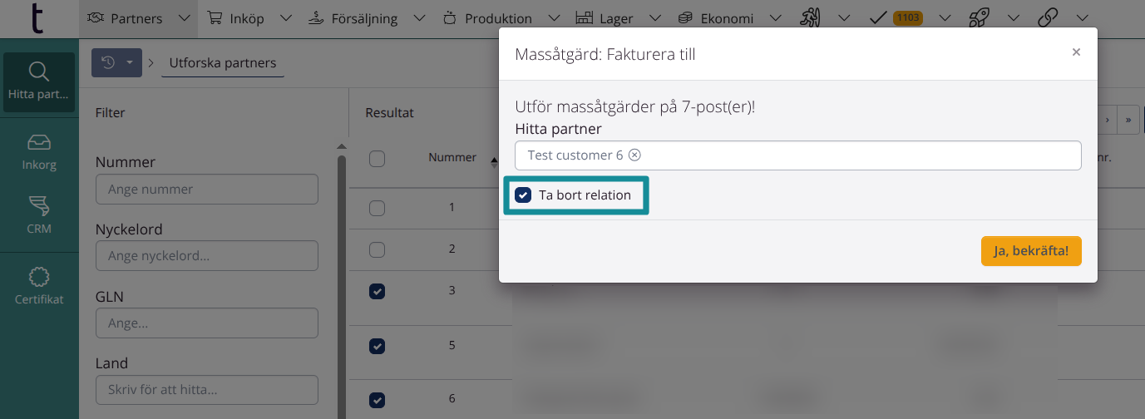
Task: Click the Ja, bekräfta! button
Action: (x=1031, y=251)
